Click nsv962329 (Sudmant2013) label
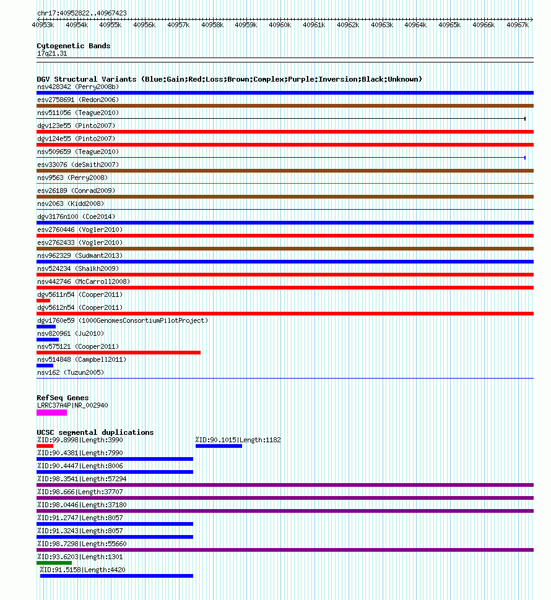 80,256
